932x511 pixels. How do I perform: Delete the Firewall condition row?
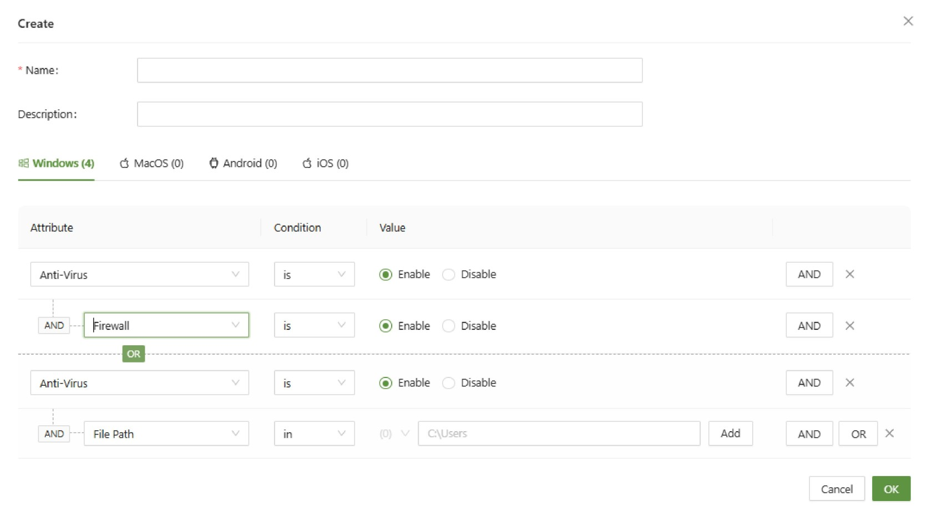849,326
